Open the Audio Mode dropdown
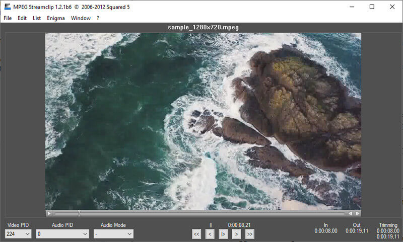Viewport: 403px width, 242px height. [x=113, y=234]
